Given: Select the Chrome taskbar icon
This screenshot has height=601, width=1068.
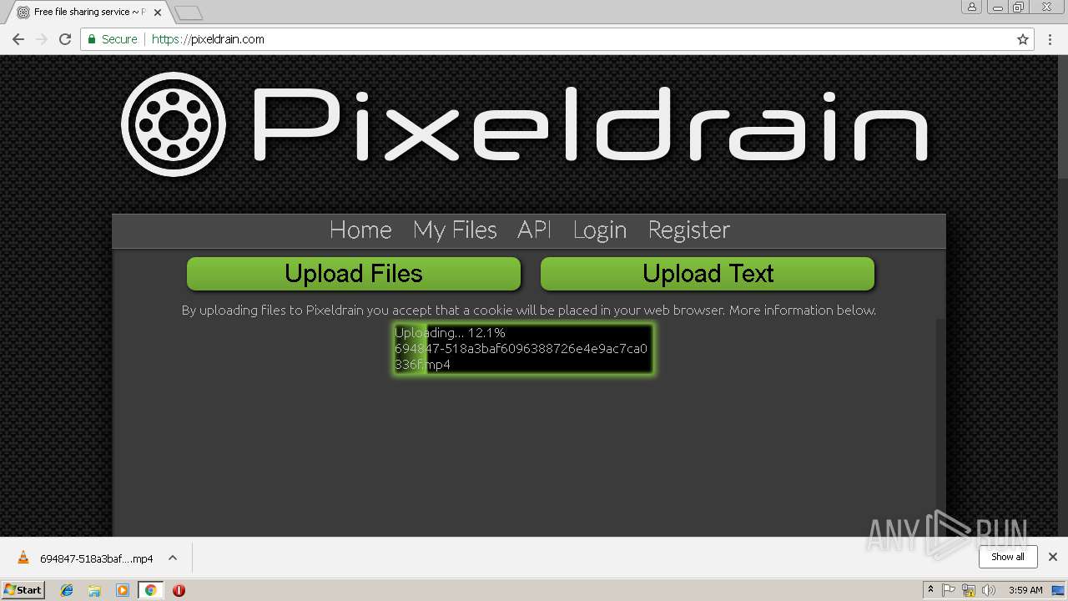Looking at the screenshot, I should pos(150,590).
